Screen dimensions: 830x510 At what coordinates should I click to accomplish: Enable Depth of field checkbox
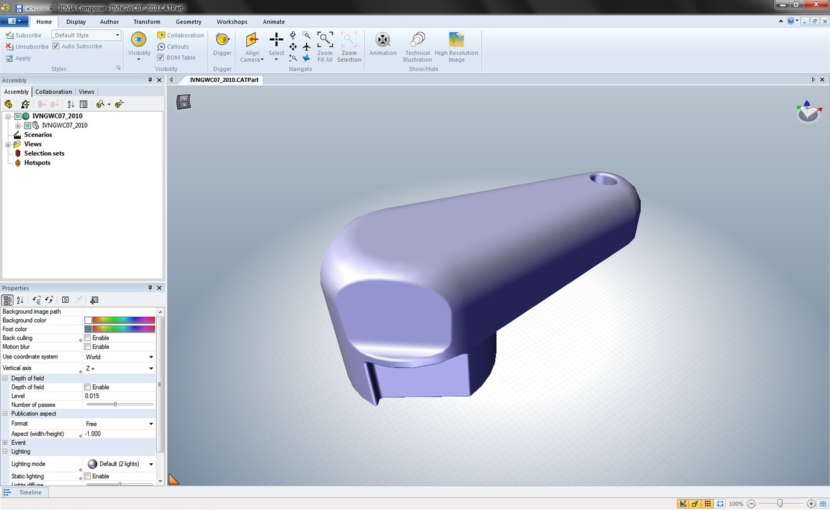click(88, 387)
